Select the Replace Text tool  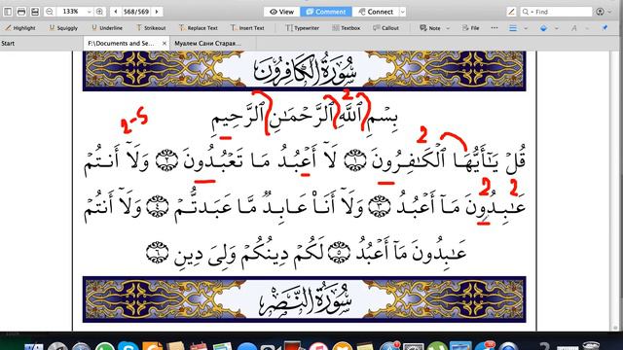[199, 28]
